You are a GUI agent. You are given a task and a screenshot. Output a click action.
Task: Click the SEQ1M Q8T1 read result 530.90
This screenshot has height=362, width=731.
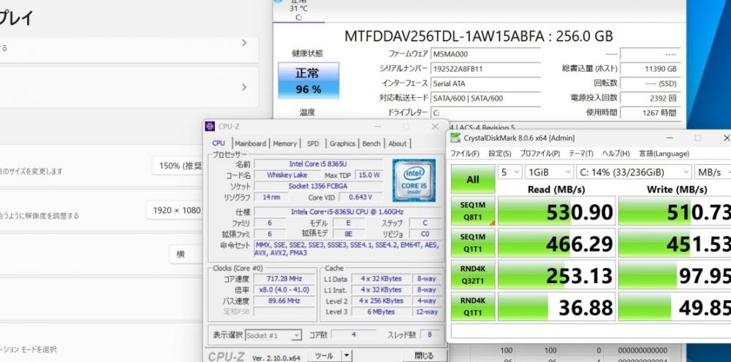556,211
